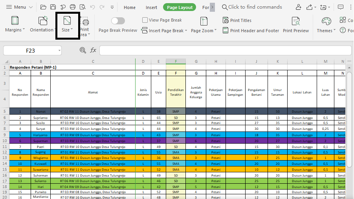
Task: Switch to the Home tab
Action: tap(130, 7)
